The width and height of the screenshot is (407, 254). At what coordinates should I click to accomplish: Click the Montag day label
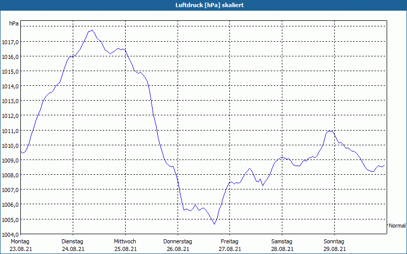pos(20,242)
